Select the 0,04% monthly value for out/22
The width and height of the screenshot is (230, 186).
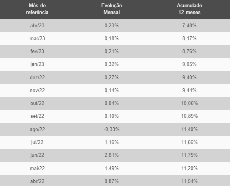(112, 103)
